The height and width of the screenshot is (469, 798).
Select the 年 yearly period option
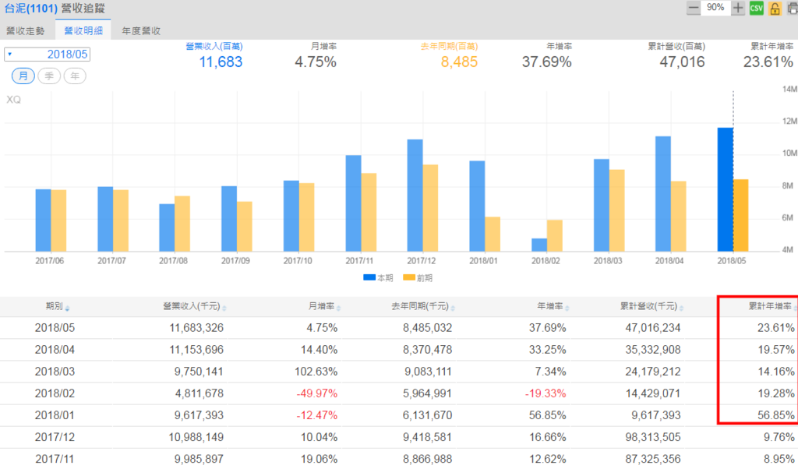click(75, 76)
